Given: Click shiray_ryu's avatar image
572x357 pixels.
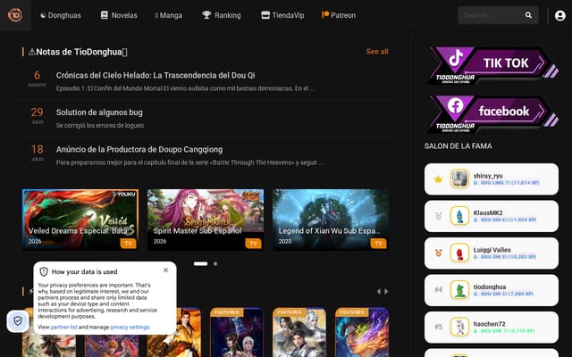Looking at the screenshot, I should (459, 178).
